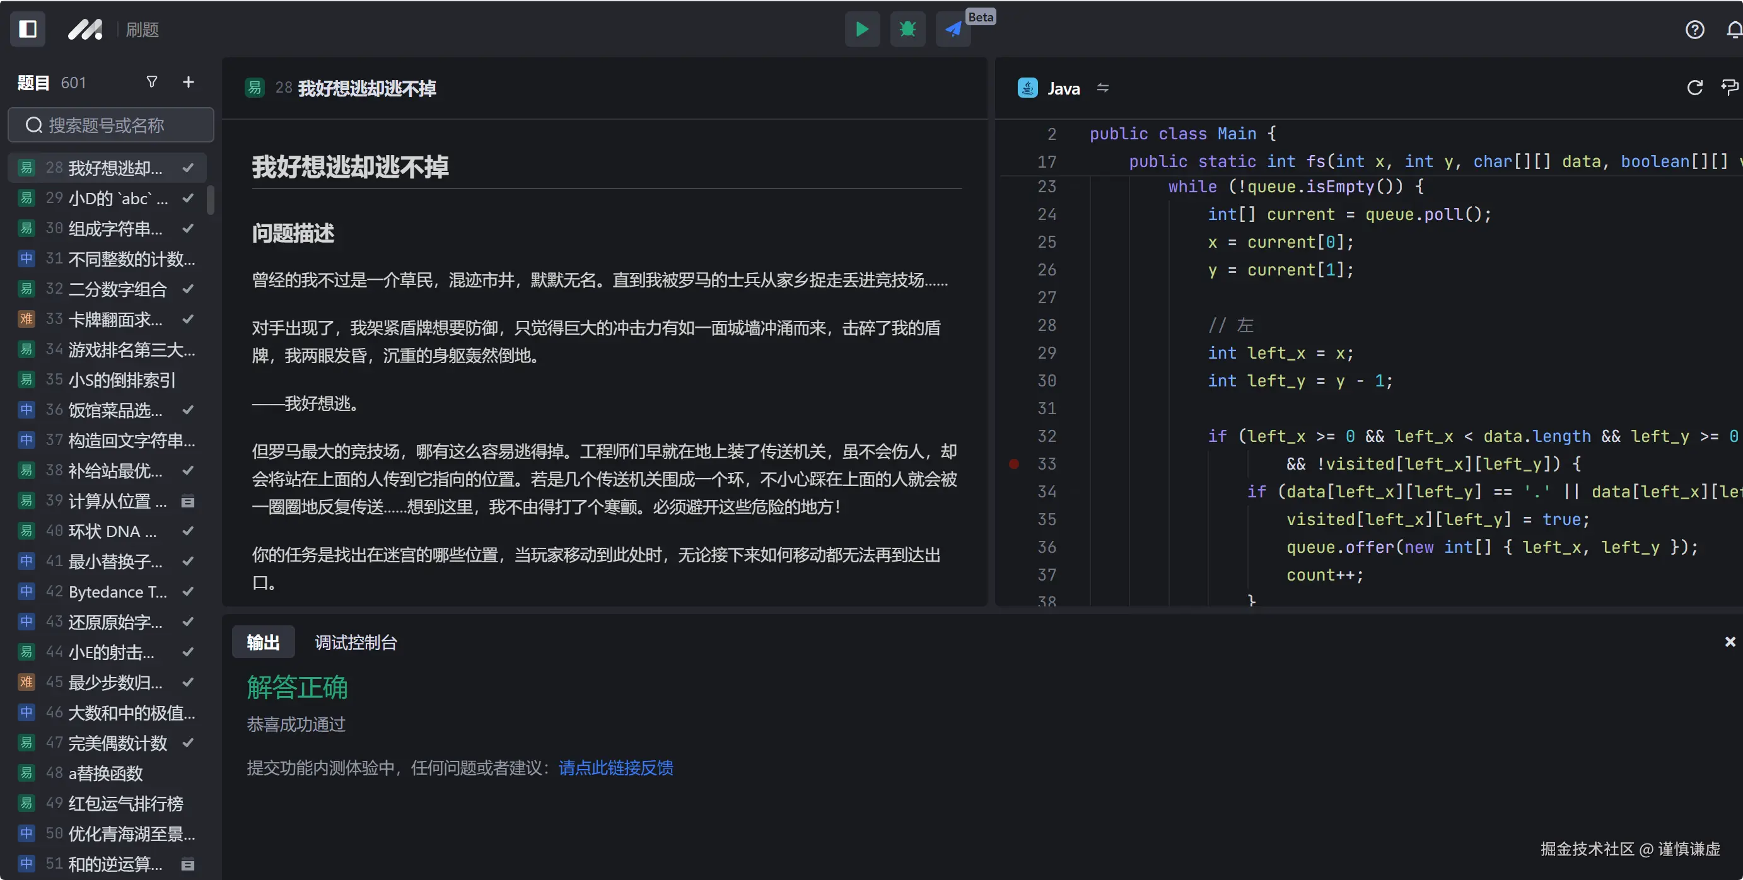
Task: Toggle completion checkmark on problem 33 卡牌翻面求
Action: click(187, 319)
